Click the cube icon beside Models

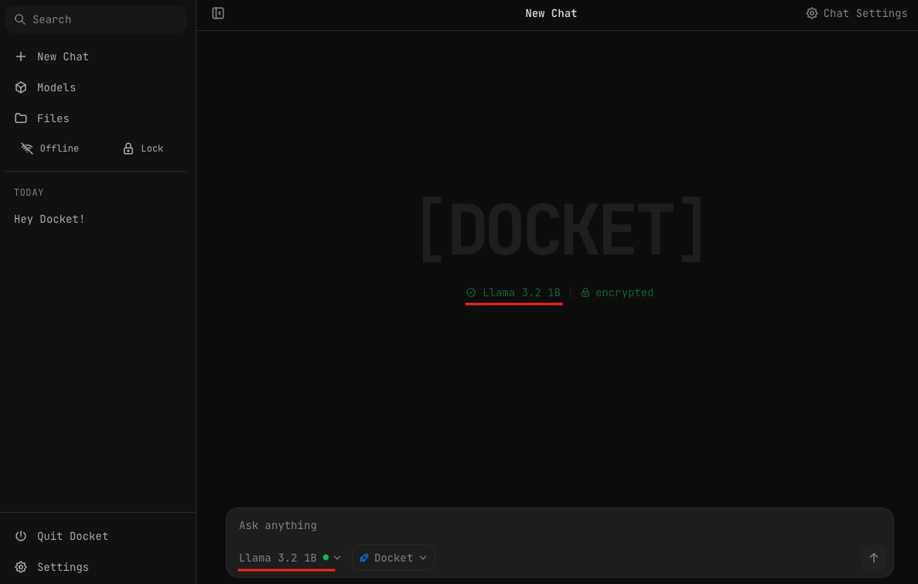point(21,87)
